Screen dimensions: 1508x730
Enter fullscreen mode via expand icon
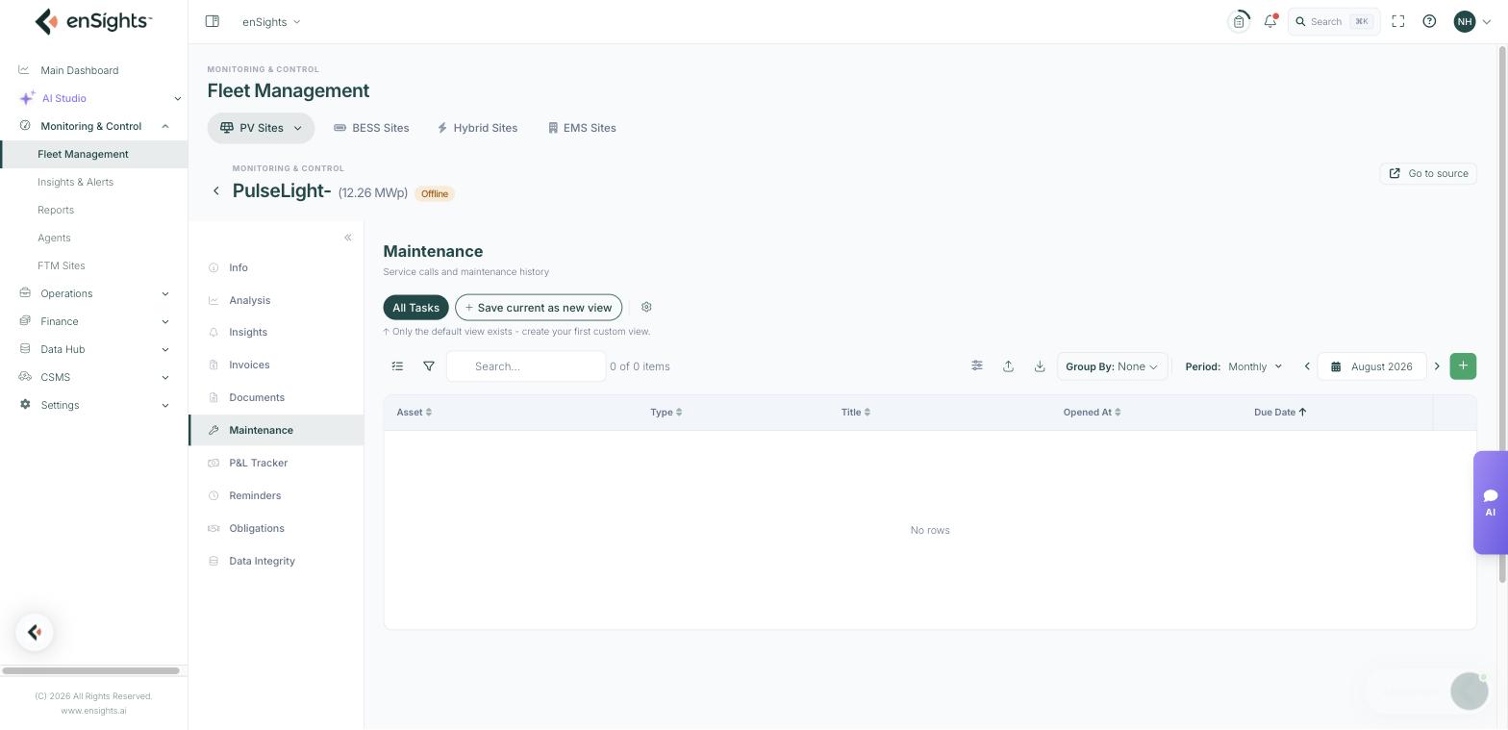pyautogui.click(x=1398, y=21)
